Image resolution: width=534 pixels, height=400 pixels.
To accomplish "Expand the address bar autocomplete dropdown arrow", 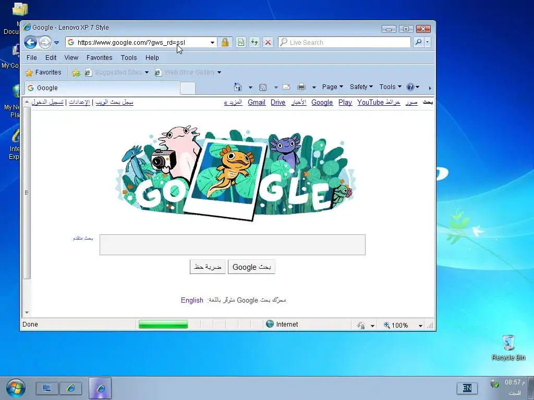I will 213,43.
